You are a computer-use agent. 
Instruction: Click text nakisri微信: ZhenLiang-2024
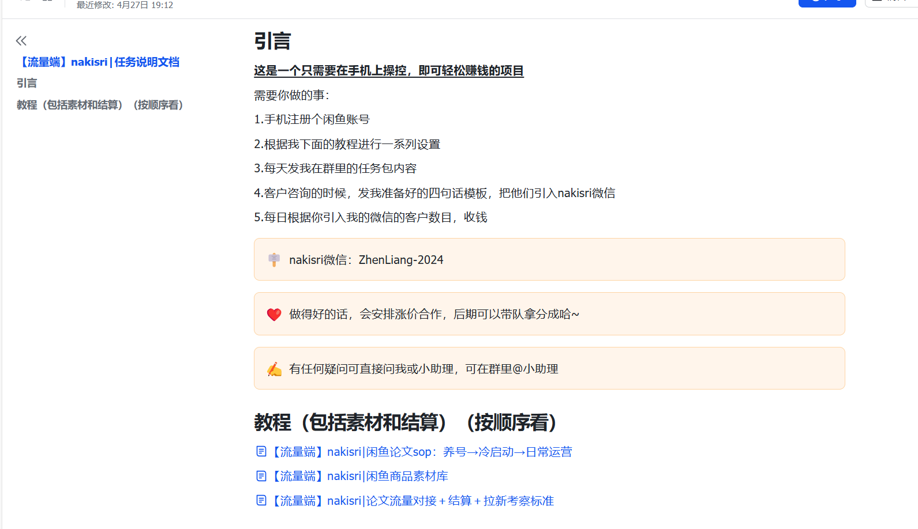coord(366,260)
